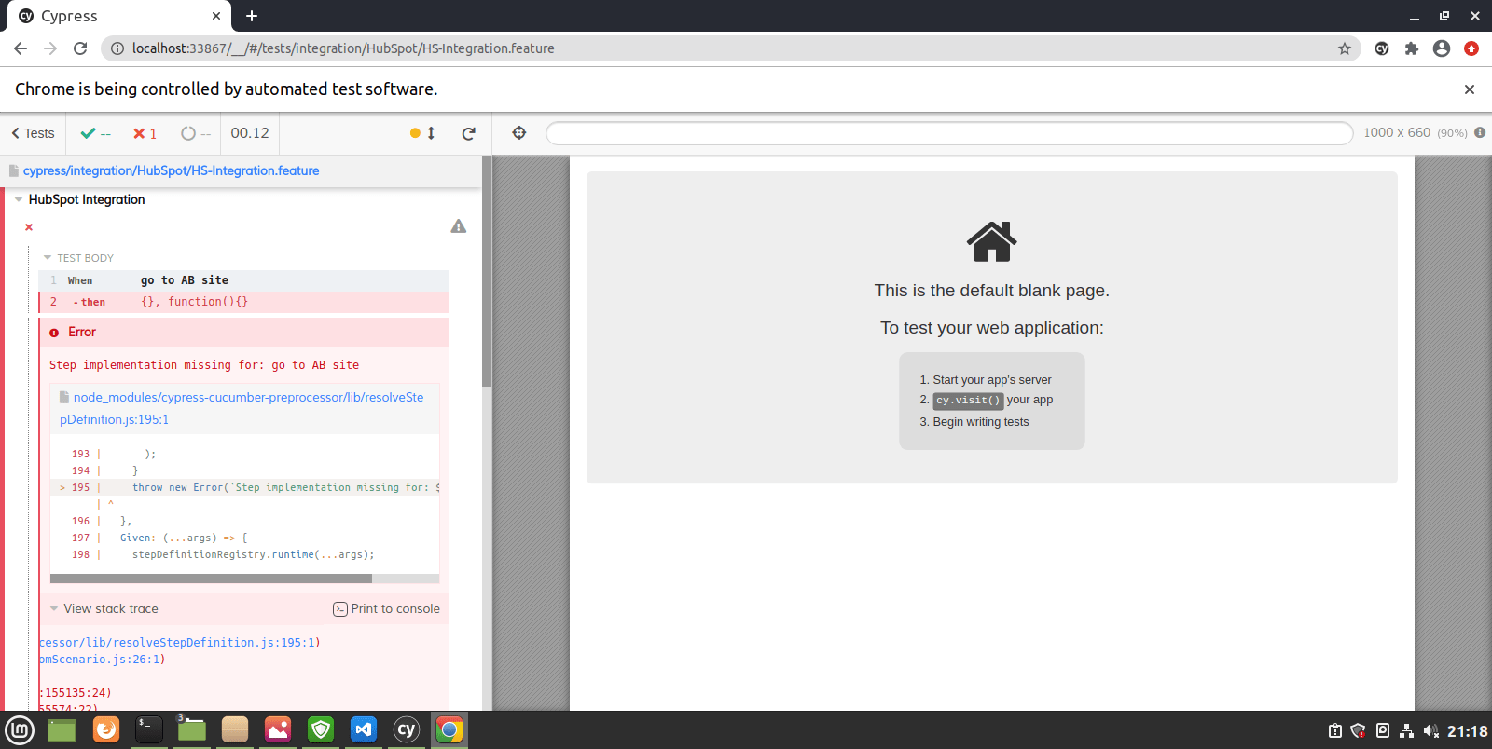Screen dimensions: 1492x749
Task: Open the shield security app in taskbar
Action: [x=321, y=729]
